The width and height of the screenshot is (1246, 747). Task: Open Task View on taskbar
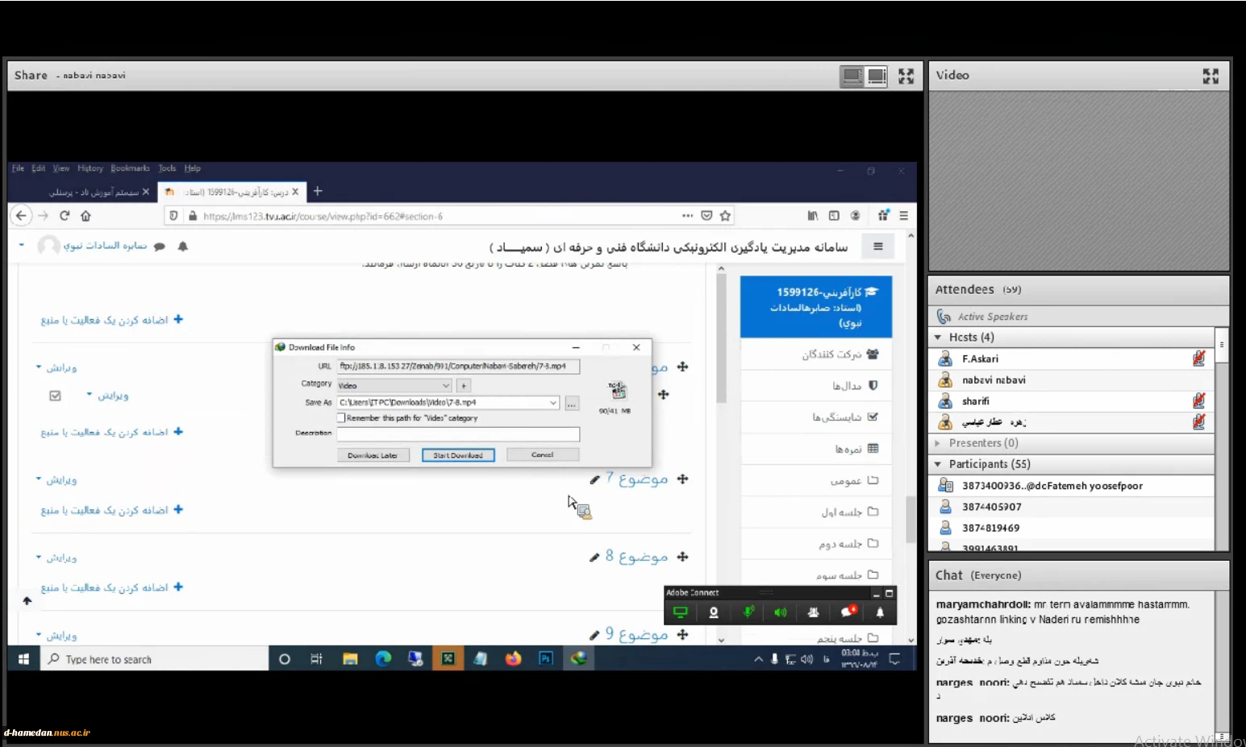pyautogui.click(x=316, y=658)
